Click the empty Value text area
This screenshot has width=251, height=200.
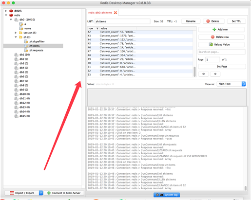(x=167, y=97)
